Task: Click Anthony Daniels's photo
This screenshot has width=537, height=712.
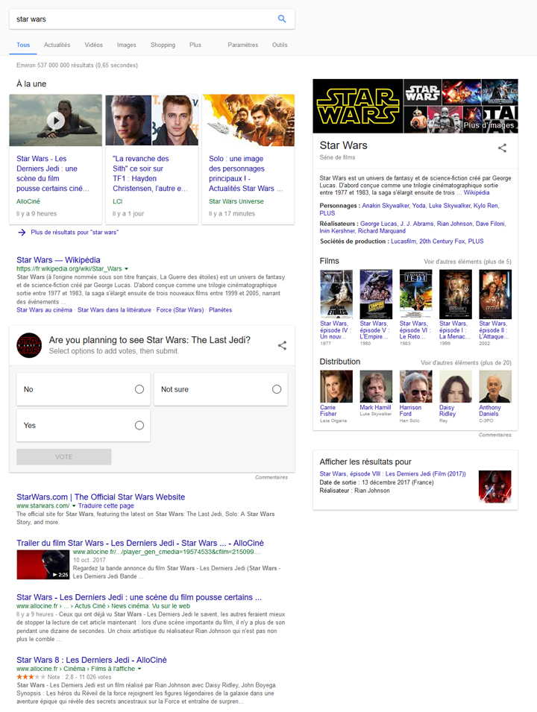Action: click(495, 386)
